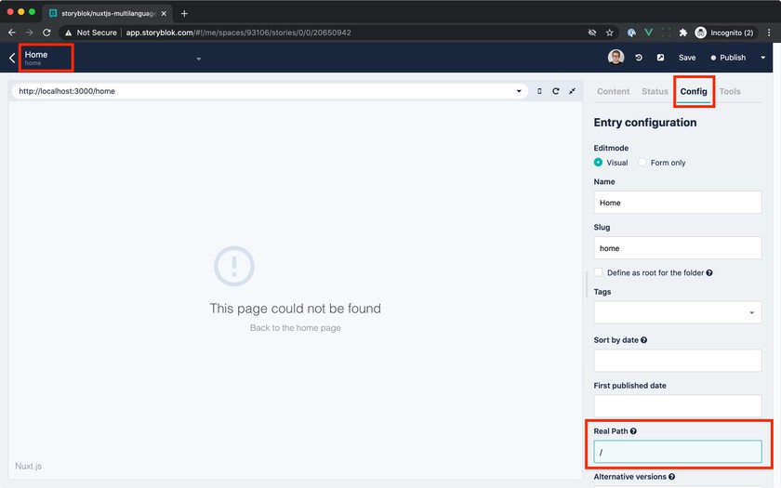
Task: Open the Vue devtools extension icon
Action: pos(649,33)
